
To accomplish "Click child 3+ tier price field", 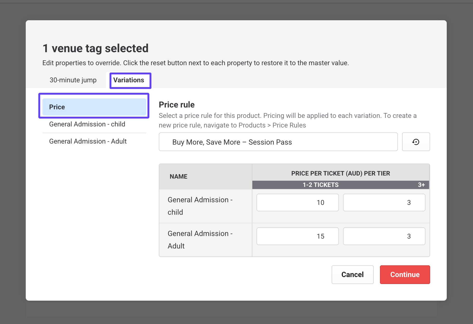I will [x=384, y=203].
